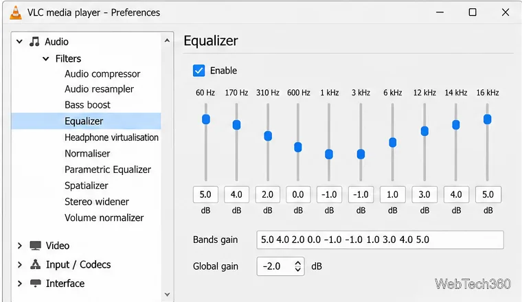Collapse the Filters subtree

[x=46, y=59]
